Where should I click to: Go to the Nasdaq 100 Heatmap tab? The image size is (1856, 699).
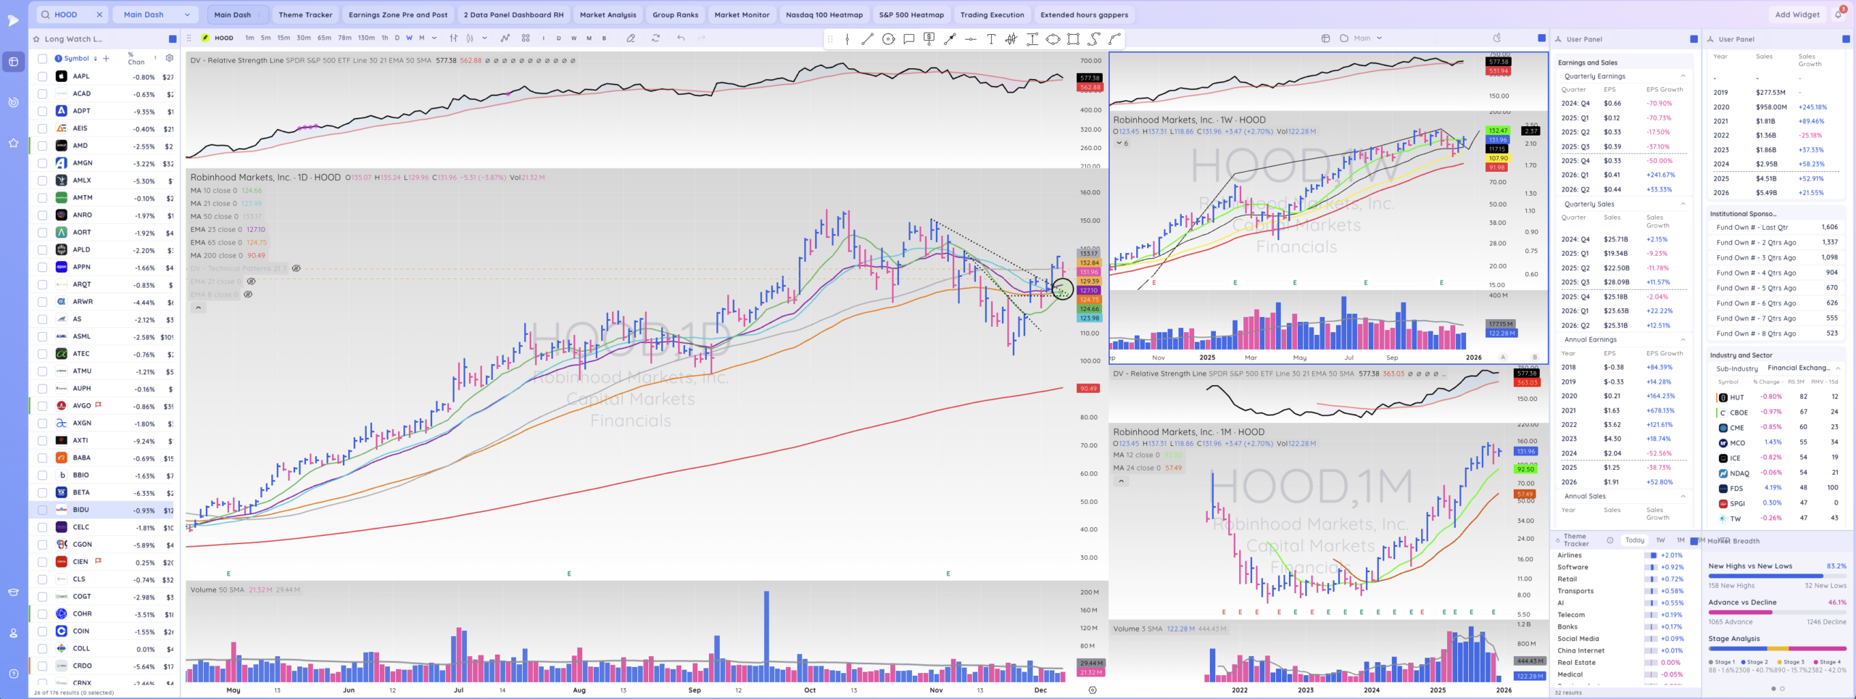pos(824,15)
